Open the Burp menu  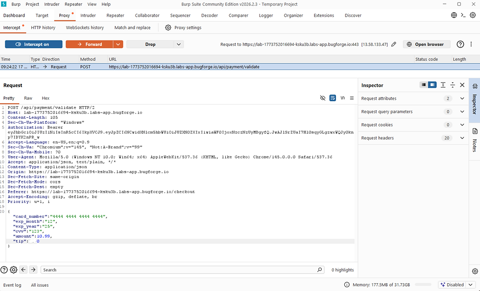(16, 4)
